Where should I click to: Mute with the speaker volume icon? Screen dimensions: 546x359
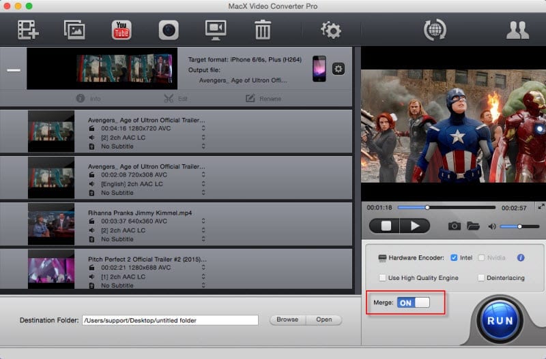point(491,227)
